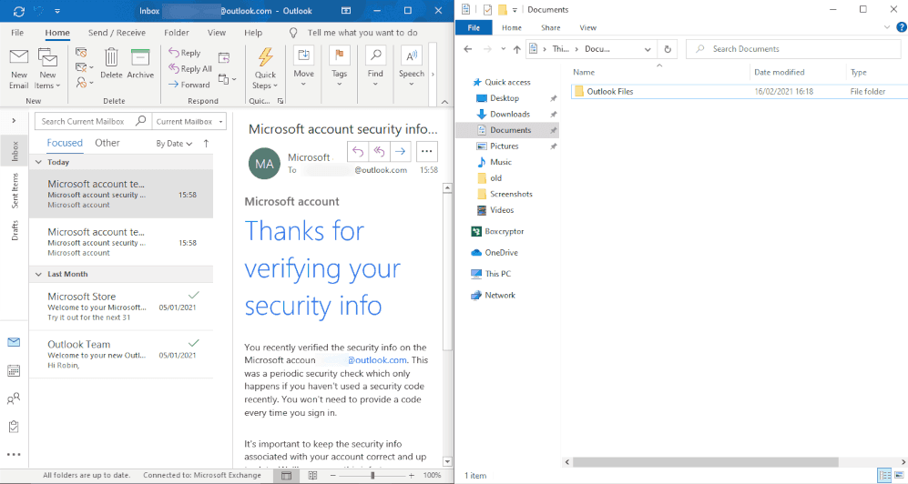
Task: Forward the message from the ribbon
Action: 189,85
